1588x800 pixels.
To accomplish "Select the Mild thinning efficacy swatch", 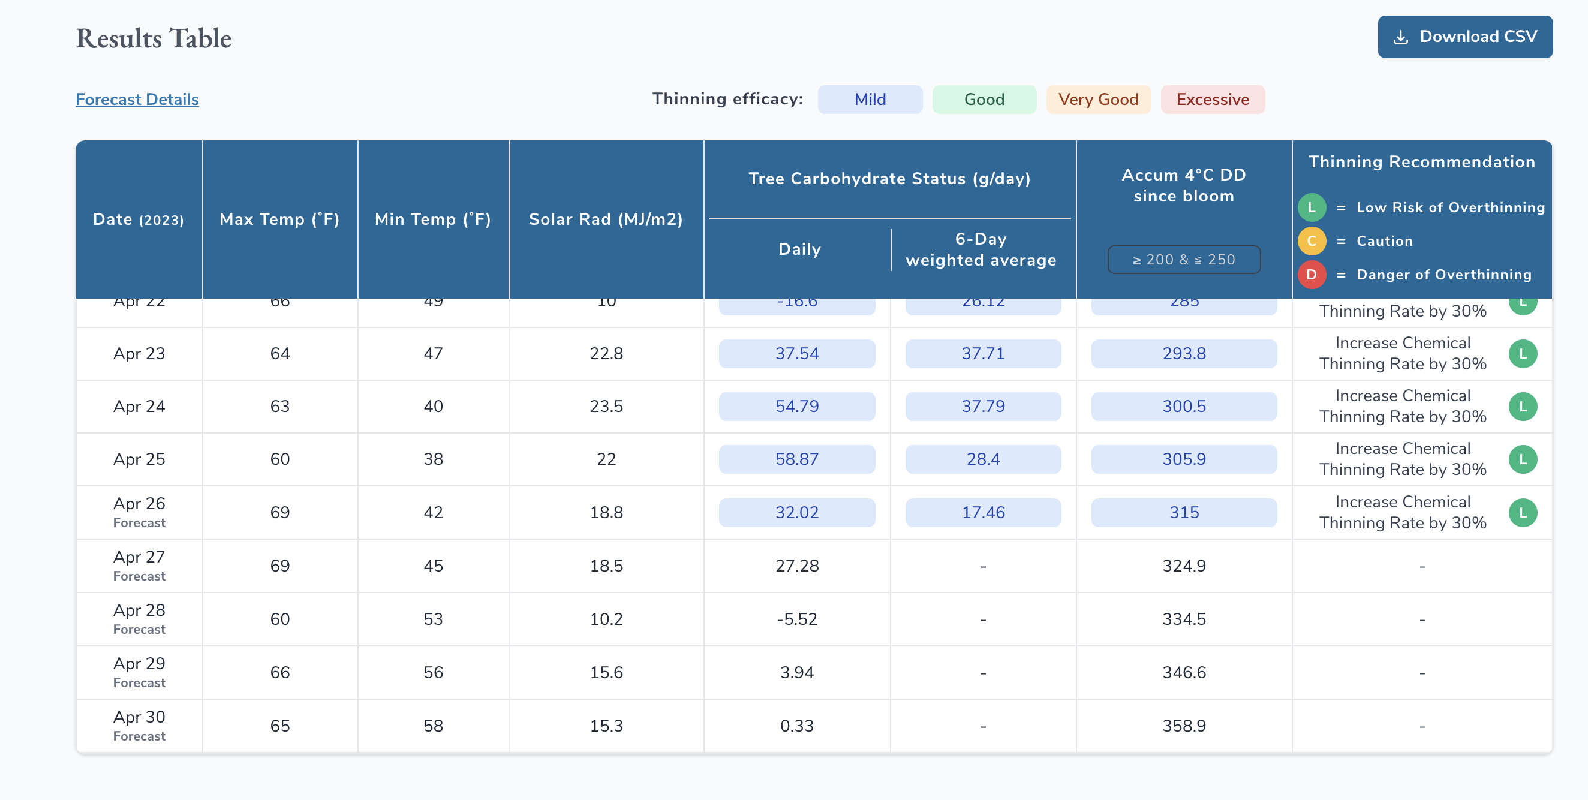I will click(x=869, y=99).
